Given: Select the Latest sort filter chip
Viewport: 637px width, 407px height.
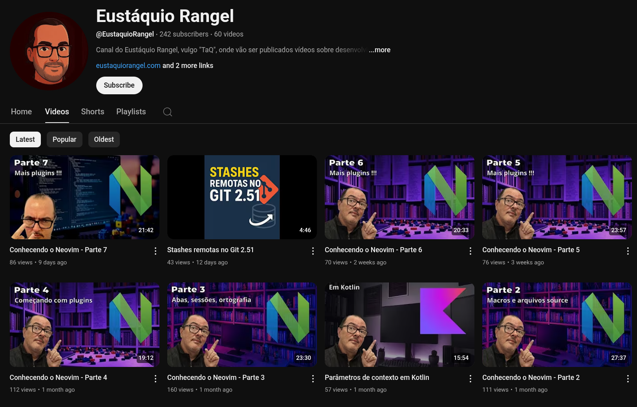Looking at the screenshot, I should (25, 139).
